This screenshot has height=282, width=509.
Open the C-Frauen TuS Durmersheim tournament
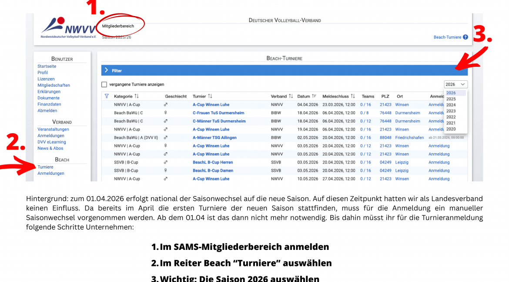pos(219,113)
